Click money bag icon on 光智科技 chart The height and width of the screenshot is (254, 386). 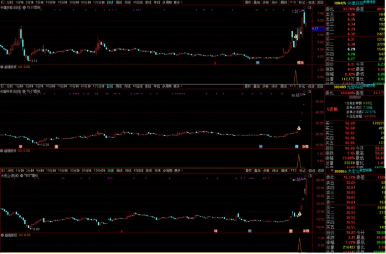point(300,128)
